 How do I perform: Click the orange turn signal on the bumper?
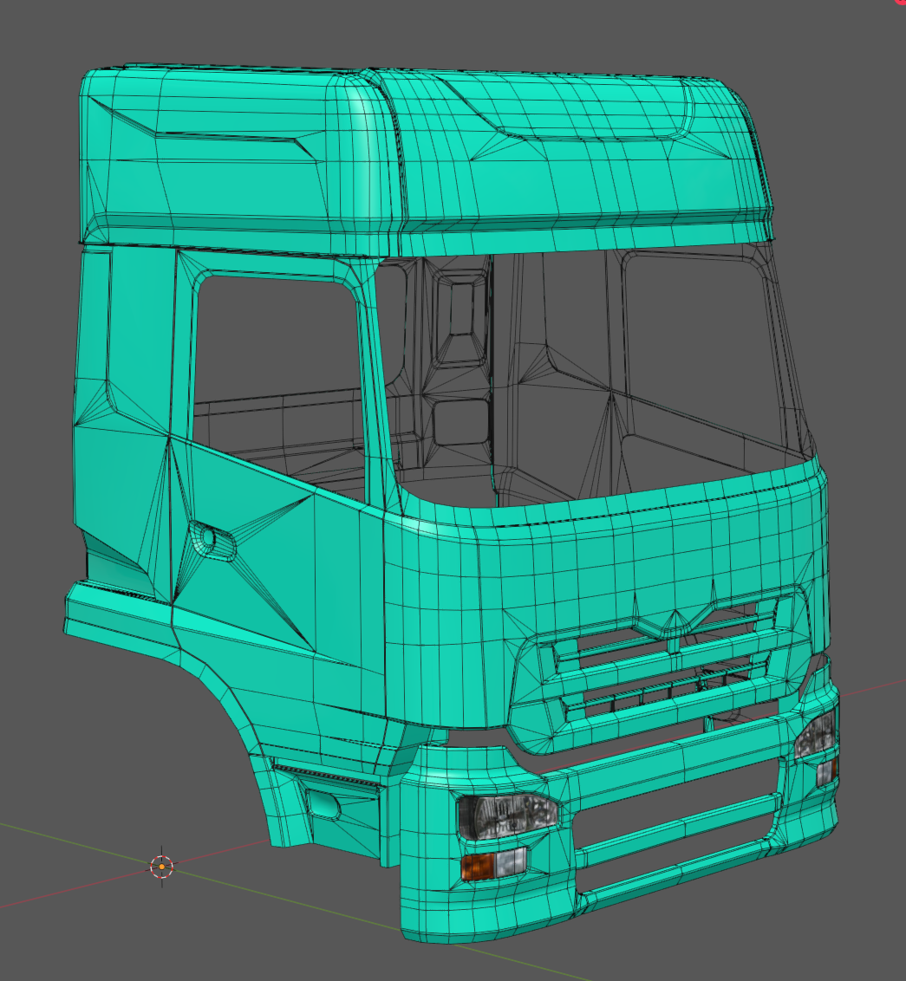click(477, 865)
